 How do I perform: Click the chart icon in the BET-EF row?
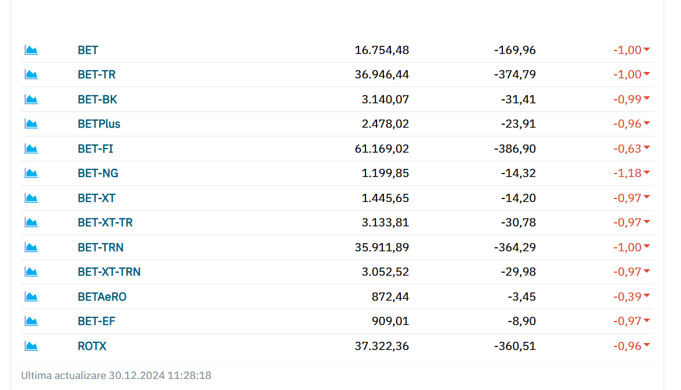coord(31,321)
